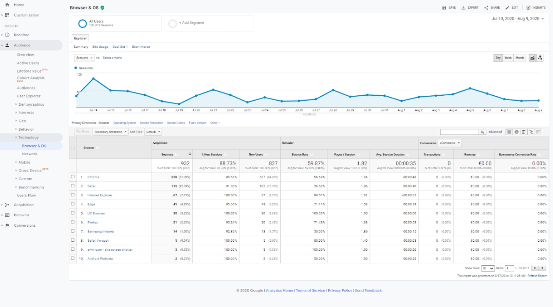Screen dimensions: 553x307
Task: Open the Secondary dimension dropdown
Action: 110,132
